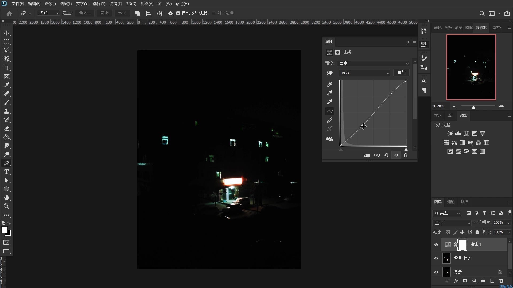Switch to the 路径 tab
This screenshot has width=513, height=288.
(464, 202)
